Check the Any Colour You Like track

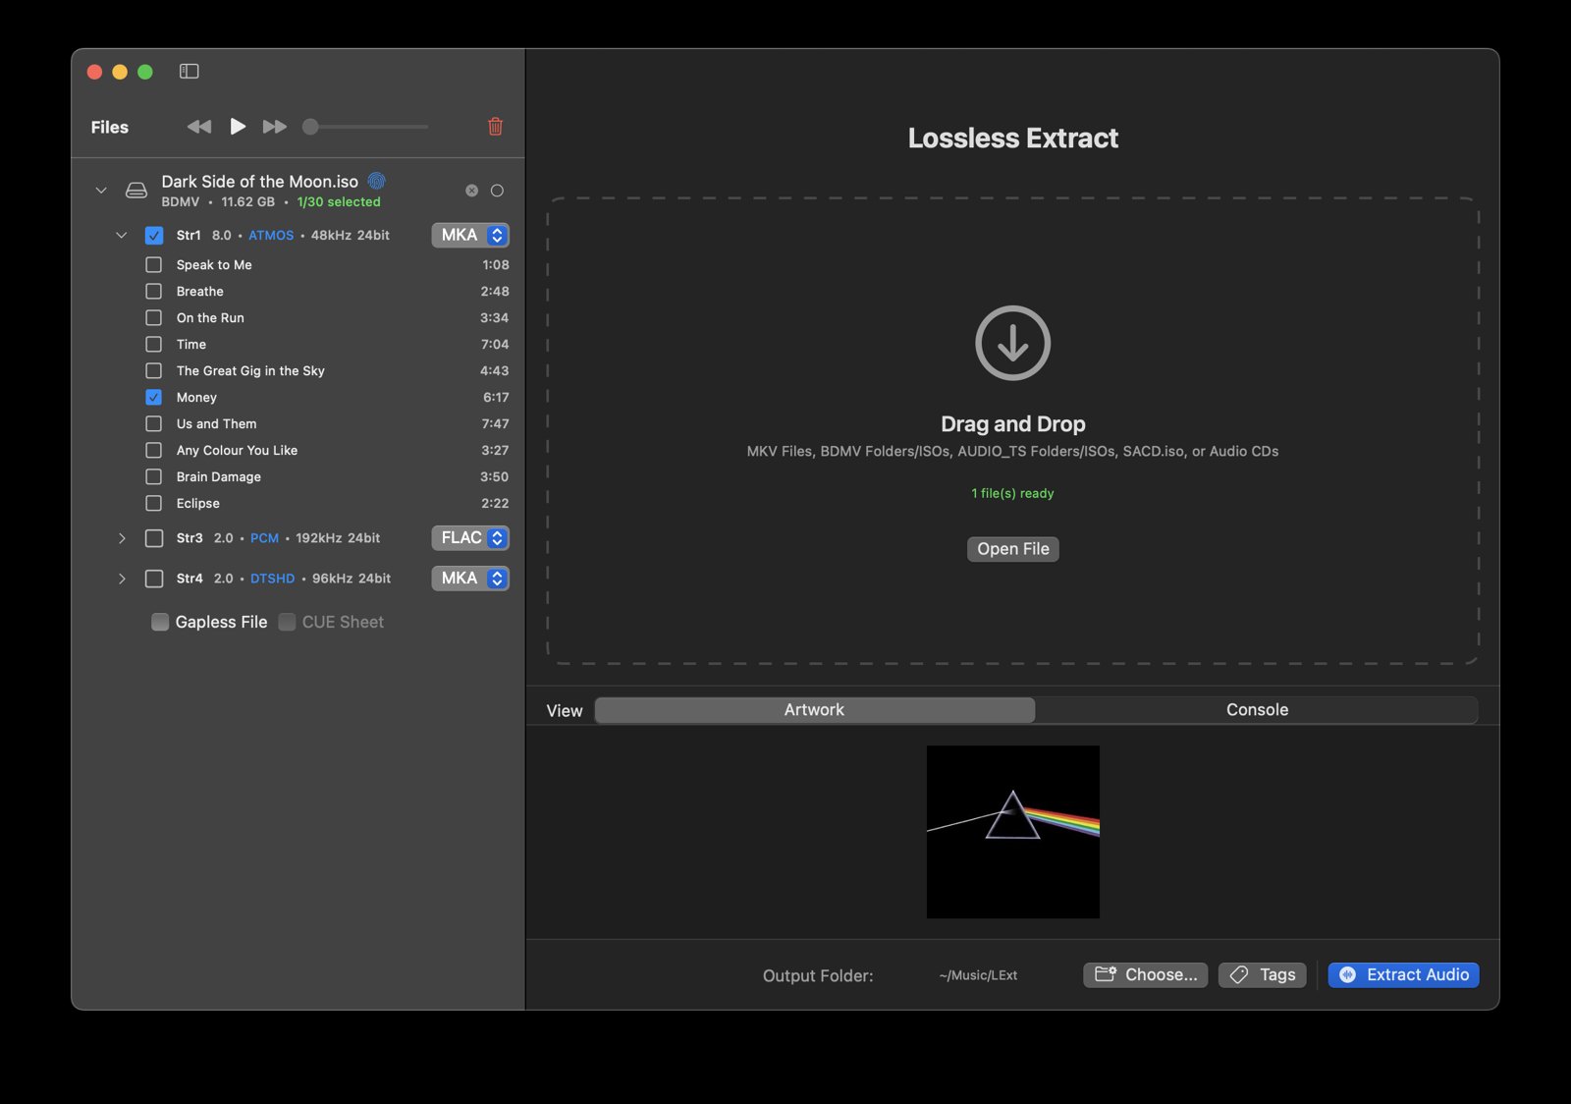tap(154, 451)
